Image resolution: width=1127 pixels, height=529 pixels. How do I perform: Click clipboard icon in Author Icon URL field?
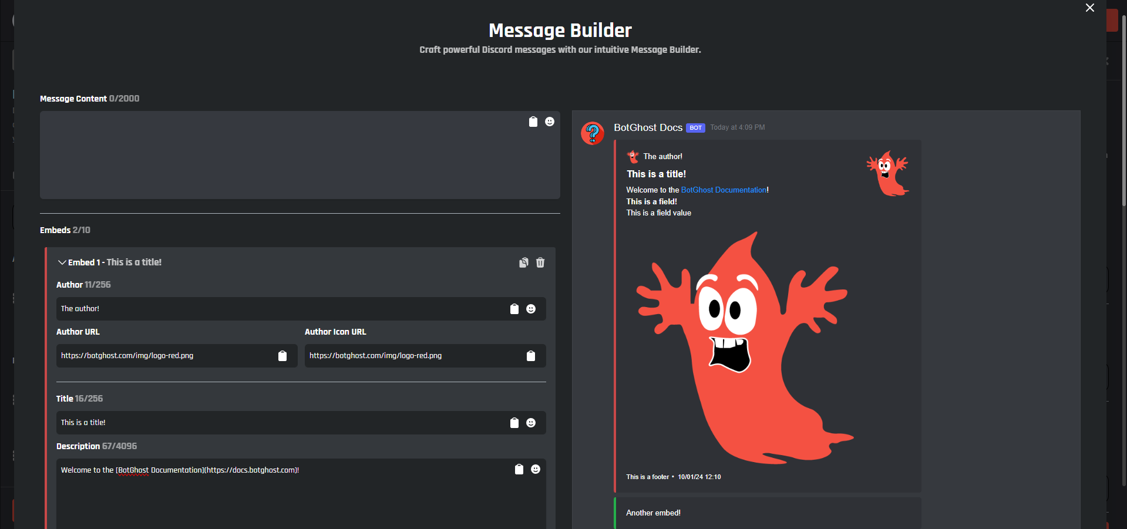[531, 356]
